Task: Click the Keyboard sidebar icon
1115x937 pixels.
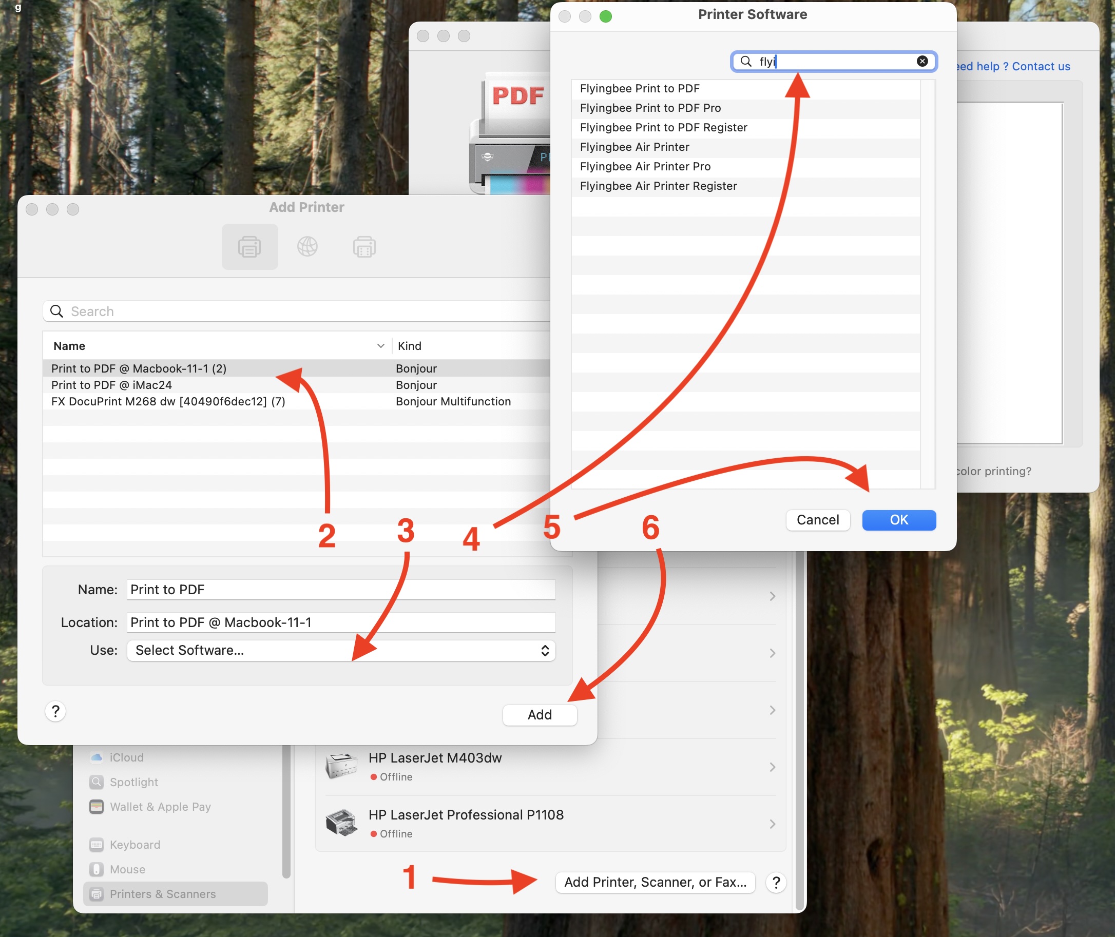Action: pos(96,845)
